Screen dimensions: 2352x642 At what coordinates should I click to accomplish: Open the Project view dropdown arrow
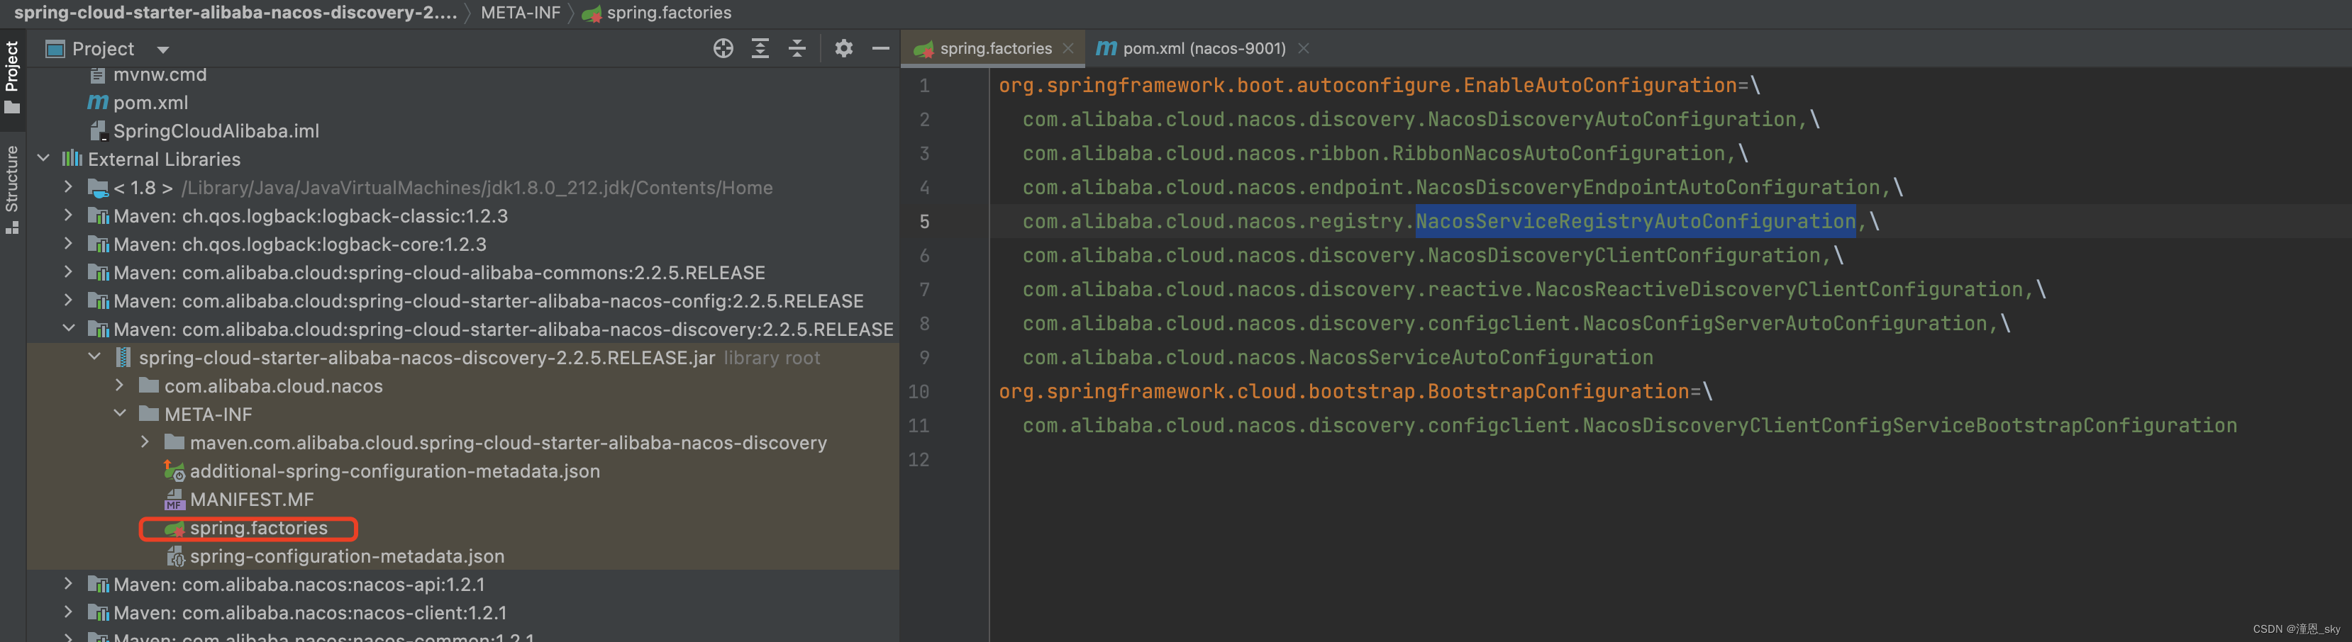(x=162, y=49)
